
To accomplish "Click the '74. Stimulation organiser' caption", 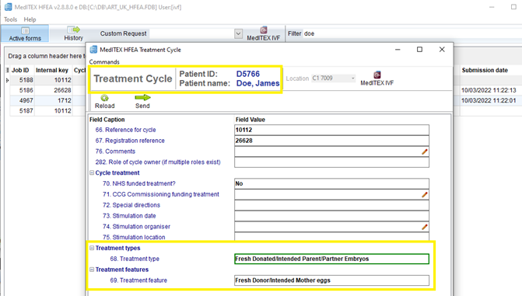I will (136, 227).
